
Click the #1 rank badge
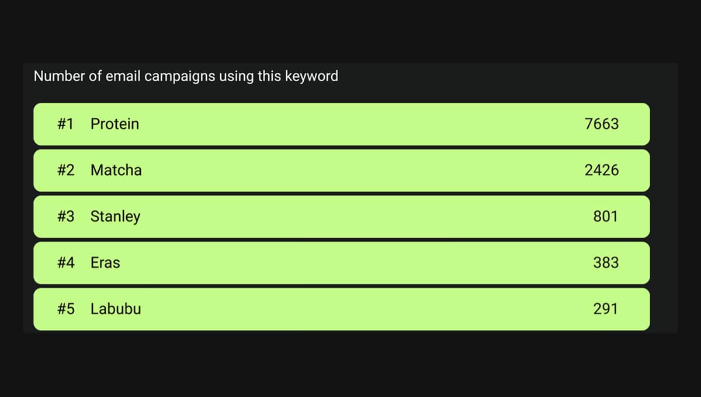(65, 124)
